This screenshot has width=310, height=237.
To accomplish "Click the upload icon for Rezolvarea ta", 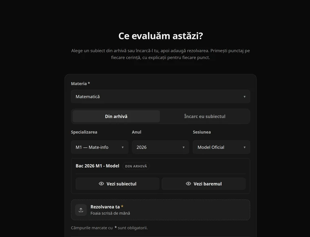I will pos(81,210).
